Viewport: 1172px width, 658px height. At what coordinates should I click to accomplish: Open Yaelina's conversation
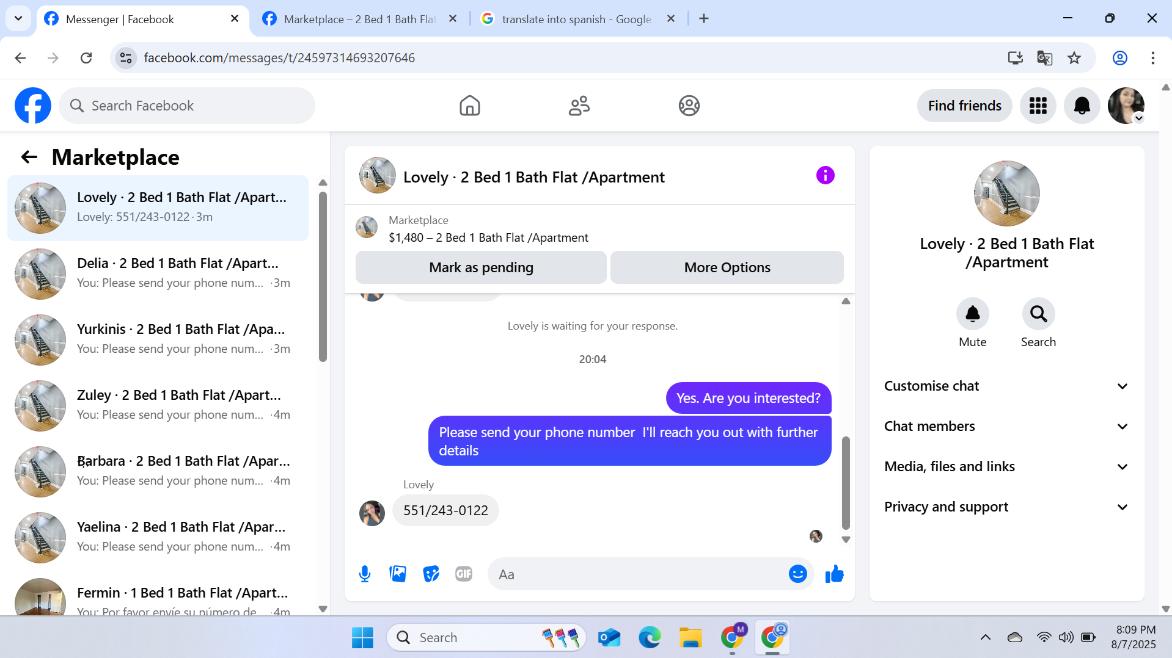click(x=158, y=537)
